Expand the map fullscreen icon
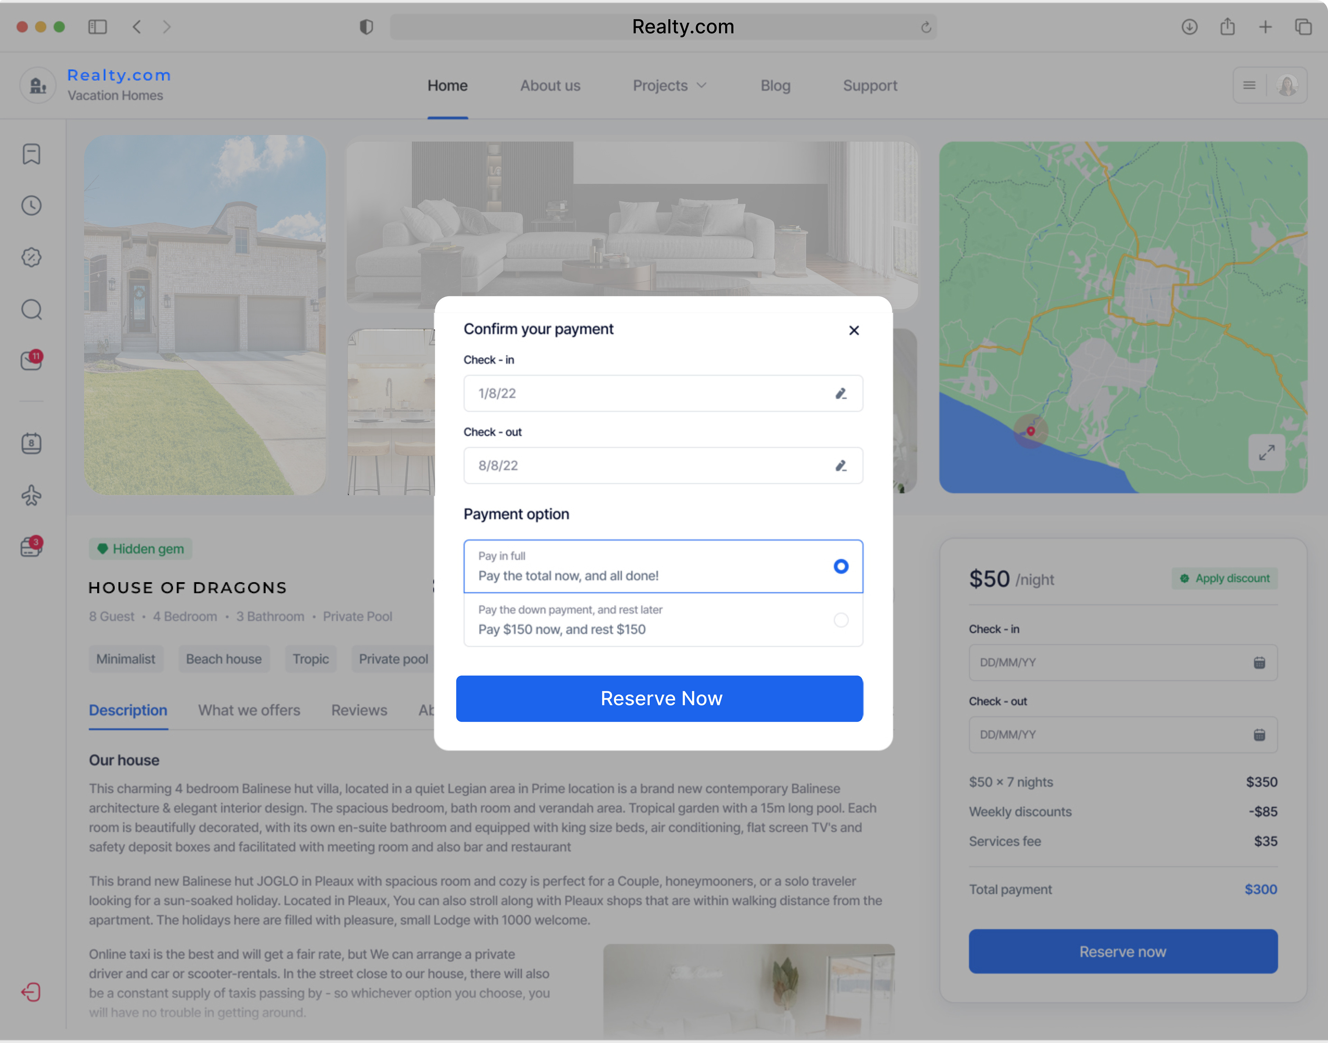The width and height of the screenshot is (1328, 1043). click(1266, 452)
